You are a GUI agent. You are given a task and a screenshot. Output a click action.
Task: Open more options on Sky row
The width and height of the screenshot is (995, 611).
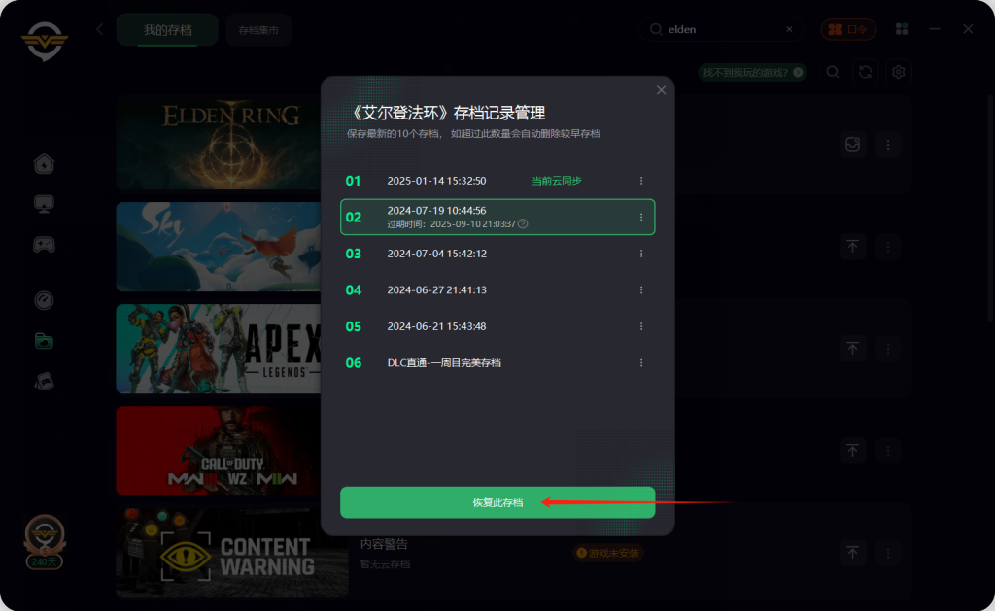click(888, 246)
